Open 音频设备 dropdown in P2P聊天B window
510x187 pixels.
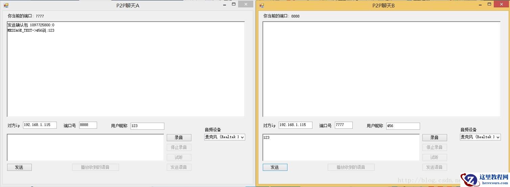point(498,137)
